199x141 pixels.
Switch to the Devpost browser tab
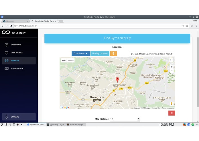pos(15,21)
